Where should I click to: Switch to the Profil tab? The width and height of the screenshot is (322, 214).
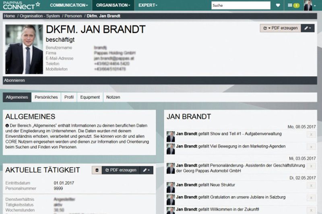point(69,97)
